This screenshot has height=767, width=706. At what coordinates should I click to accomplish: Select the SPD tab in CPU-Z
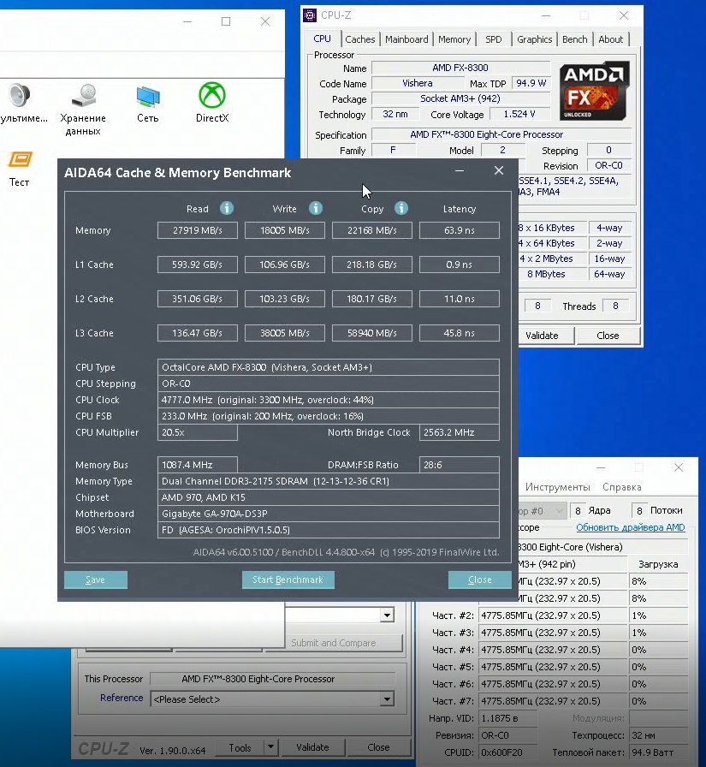[493, 39]
